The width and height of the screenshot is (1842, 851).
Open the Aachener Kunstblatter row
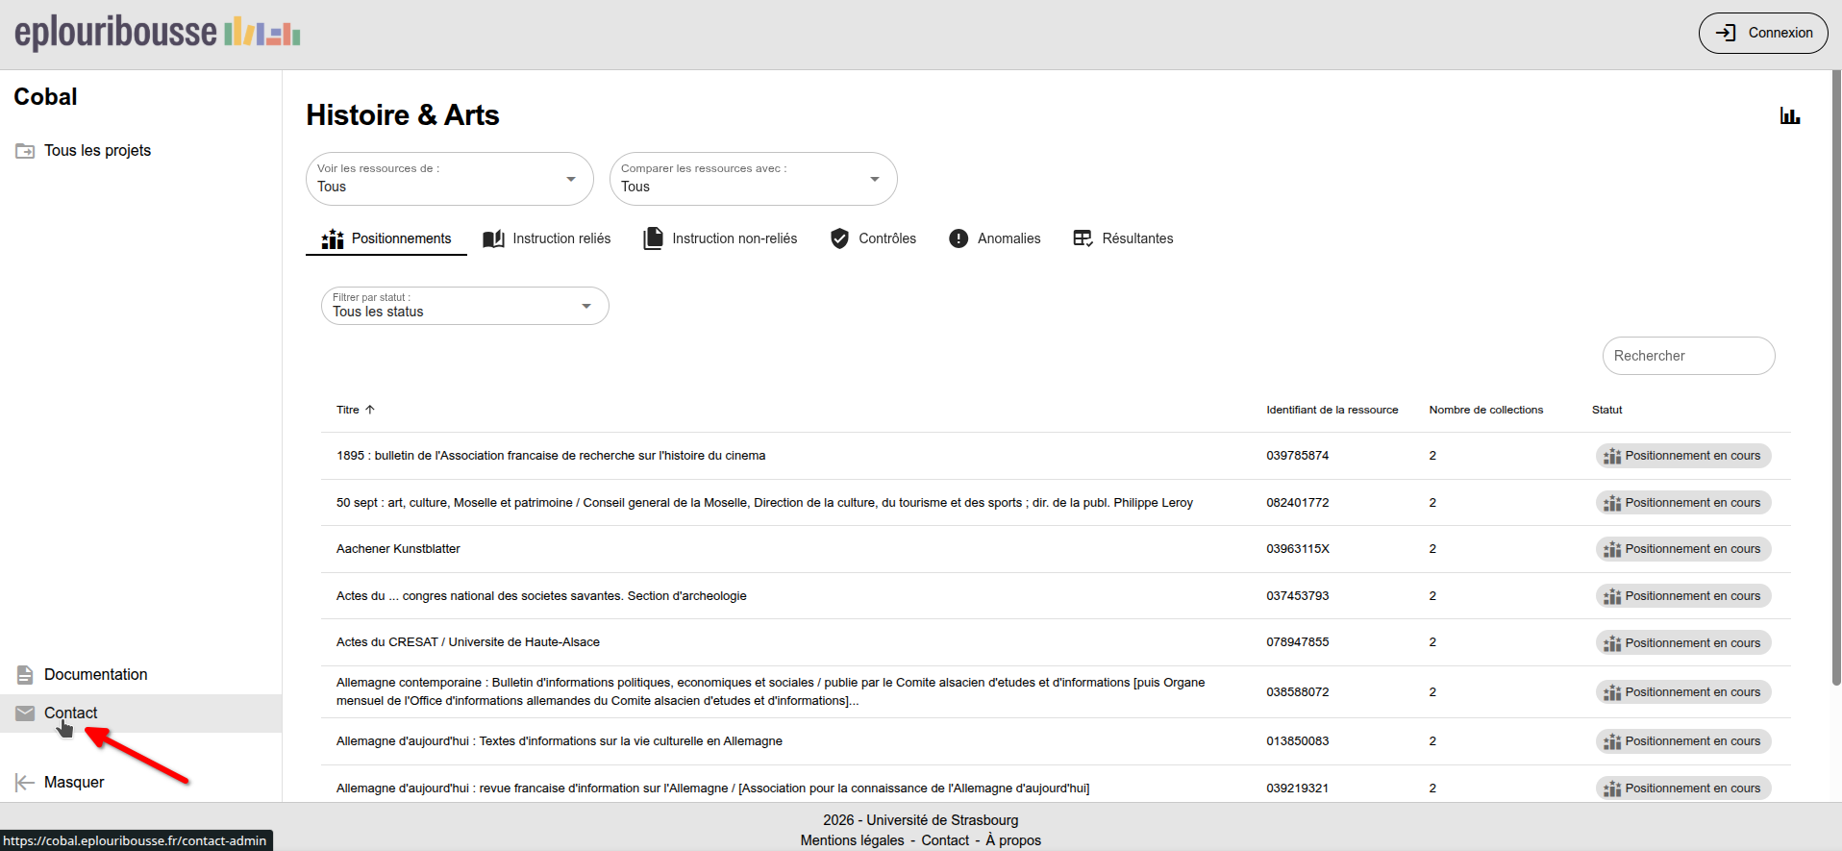point(398,549)
